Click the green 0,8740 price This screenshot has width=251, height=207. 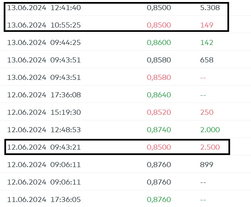pyautogui.click(x=159, y=130)
